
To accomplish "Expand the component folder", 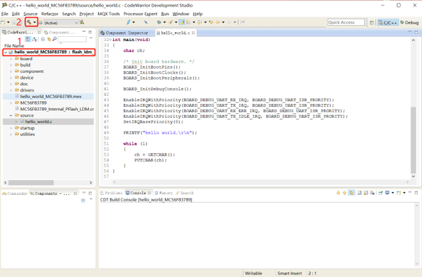I will (x=11, y=72).
